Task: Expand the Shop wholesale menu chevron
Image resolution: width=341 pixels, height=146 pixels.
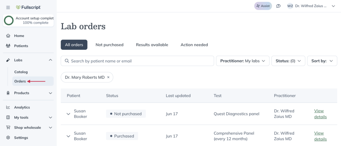Action: point(51,127)
